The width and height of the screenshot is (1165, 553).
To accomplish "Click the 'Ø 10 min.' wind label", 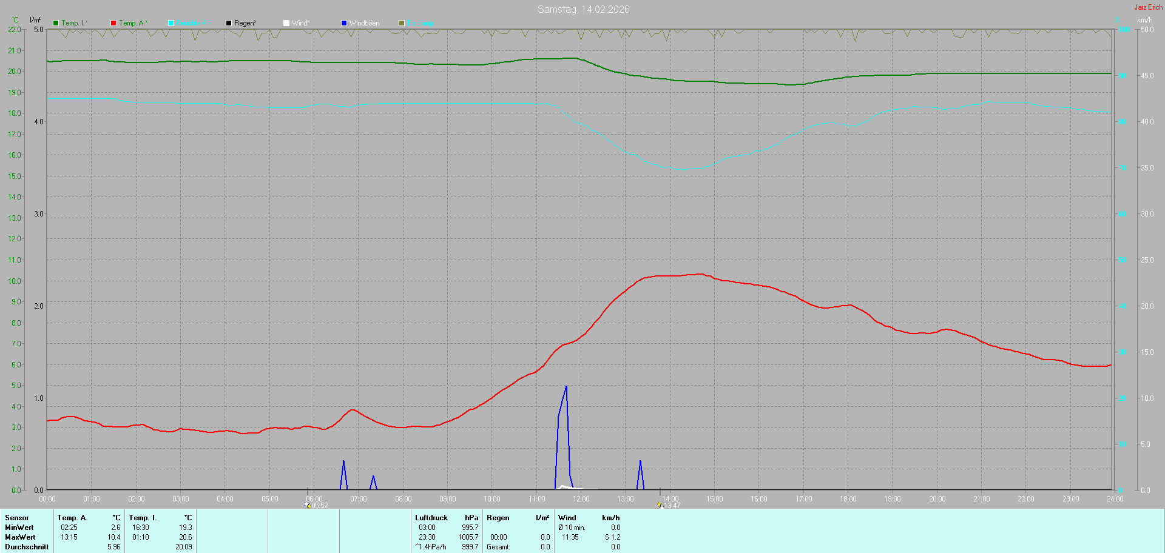I will 572,528.
